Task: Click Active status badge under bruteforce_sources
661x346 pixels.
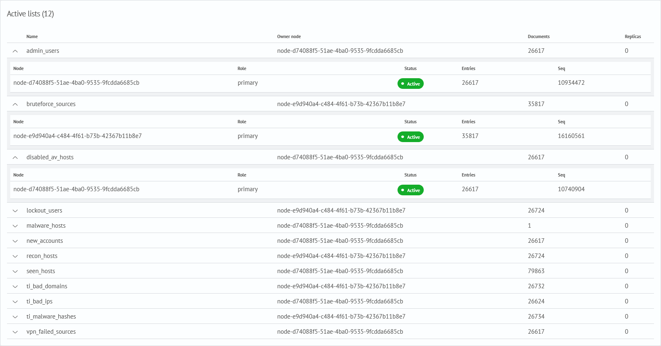Action: pos(410,137)
